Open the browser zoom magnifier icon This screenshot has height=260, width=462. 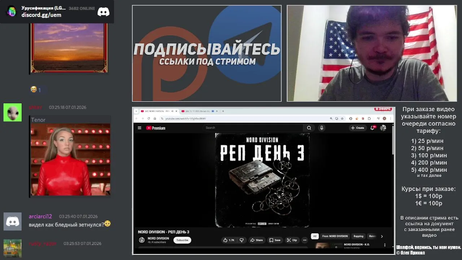pos(331,118)
